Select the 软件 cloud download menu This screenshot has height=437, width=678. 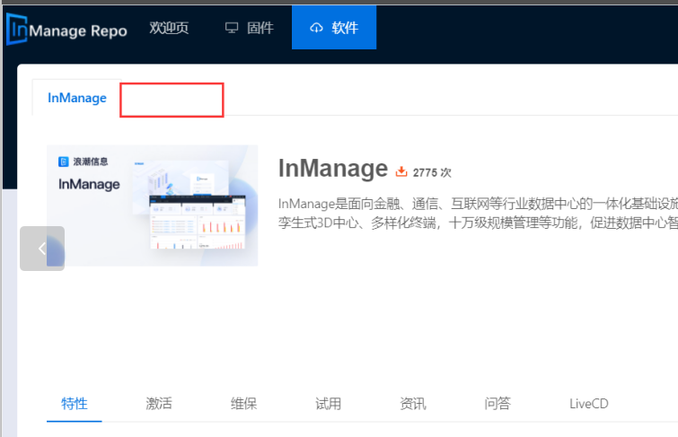334,28
